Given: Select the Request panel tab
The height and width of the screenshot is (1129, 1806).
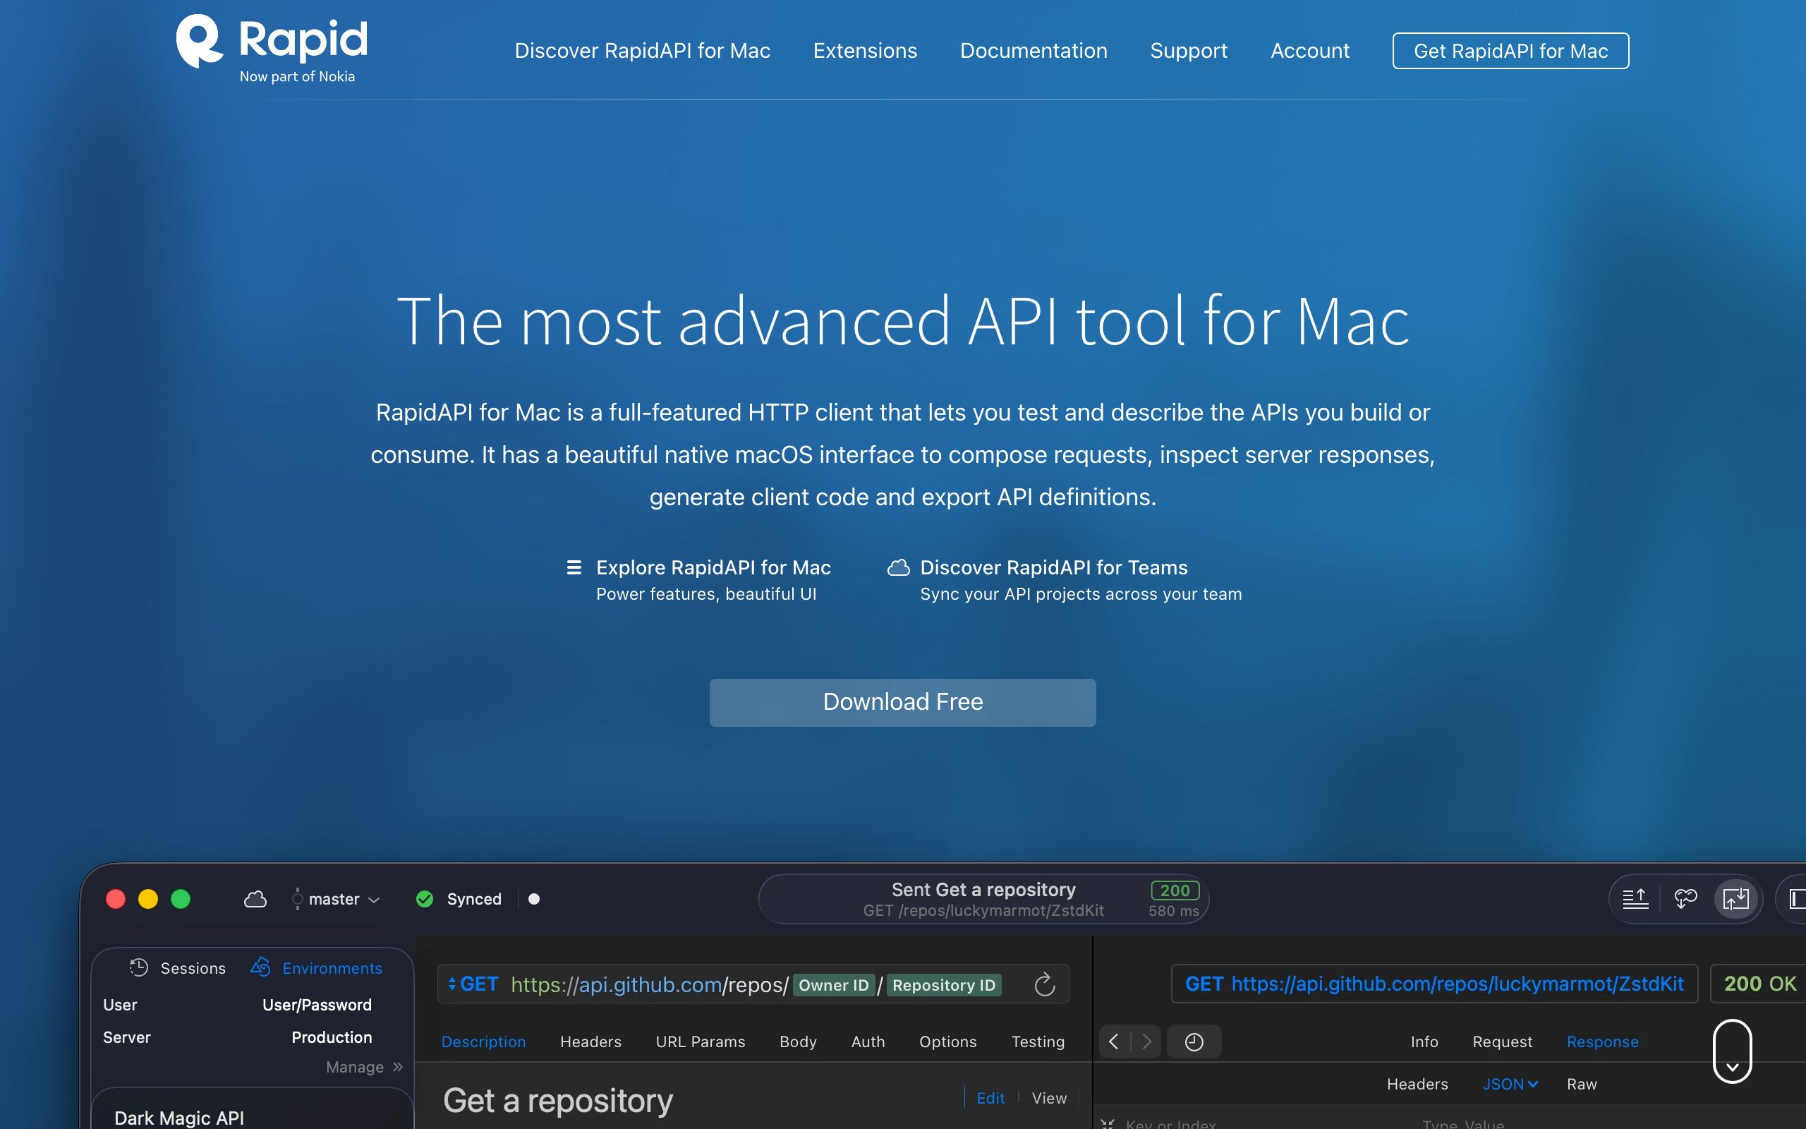Looking at the screenshot, I should pos(1501,1041).
